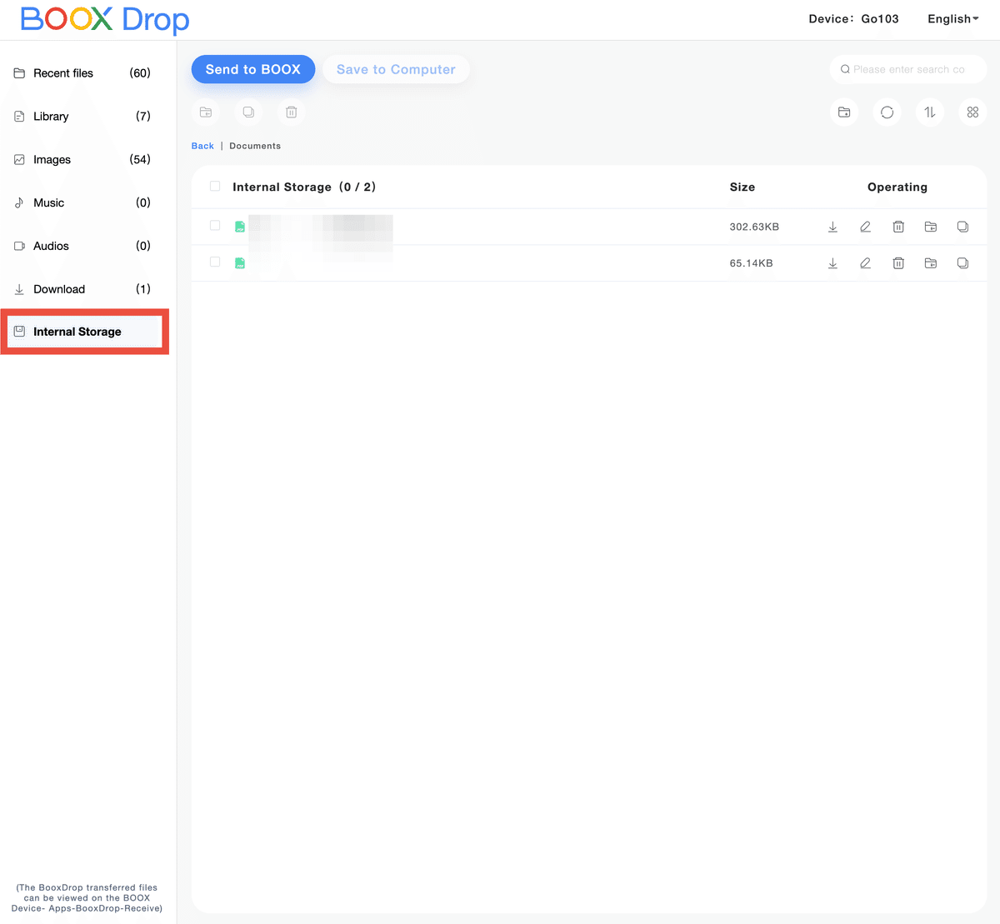Rename the 65.14KB file
Viewport: 1000px width, 924px height.
coord(865,263)
